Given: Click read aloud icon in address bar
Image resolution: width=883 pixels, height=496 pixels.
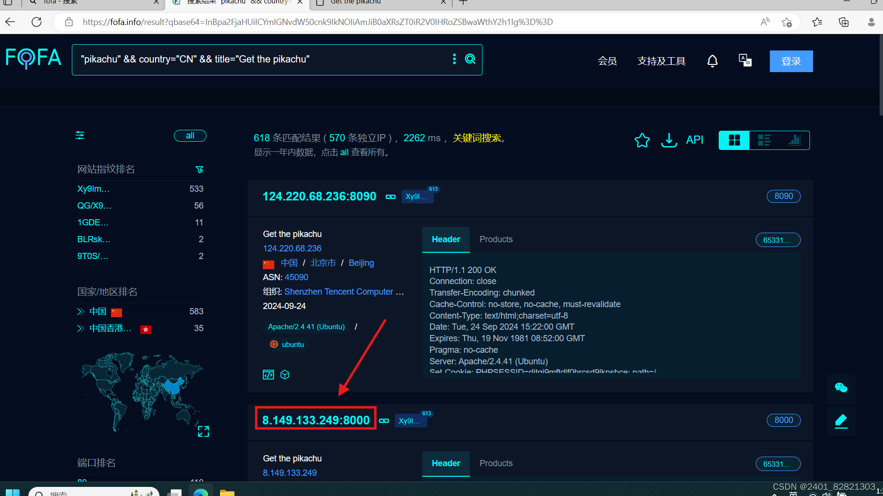Looking at the screenshot, I should coord(765,22).
